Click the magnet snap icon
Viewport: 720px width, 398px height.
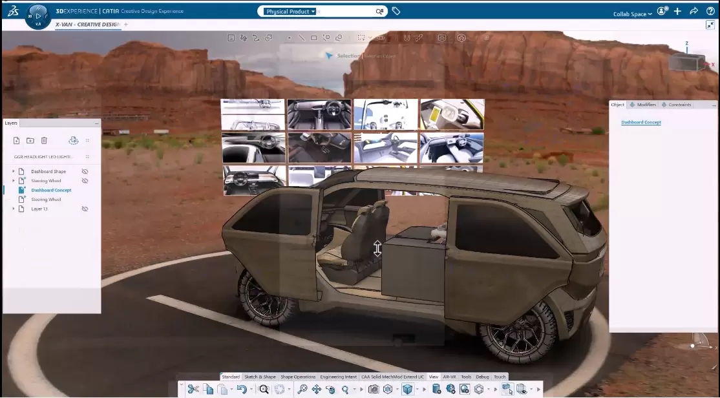407,38
